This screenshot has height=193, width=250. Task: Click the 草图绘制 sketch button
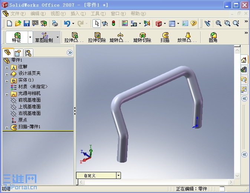(44, 37)
